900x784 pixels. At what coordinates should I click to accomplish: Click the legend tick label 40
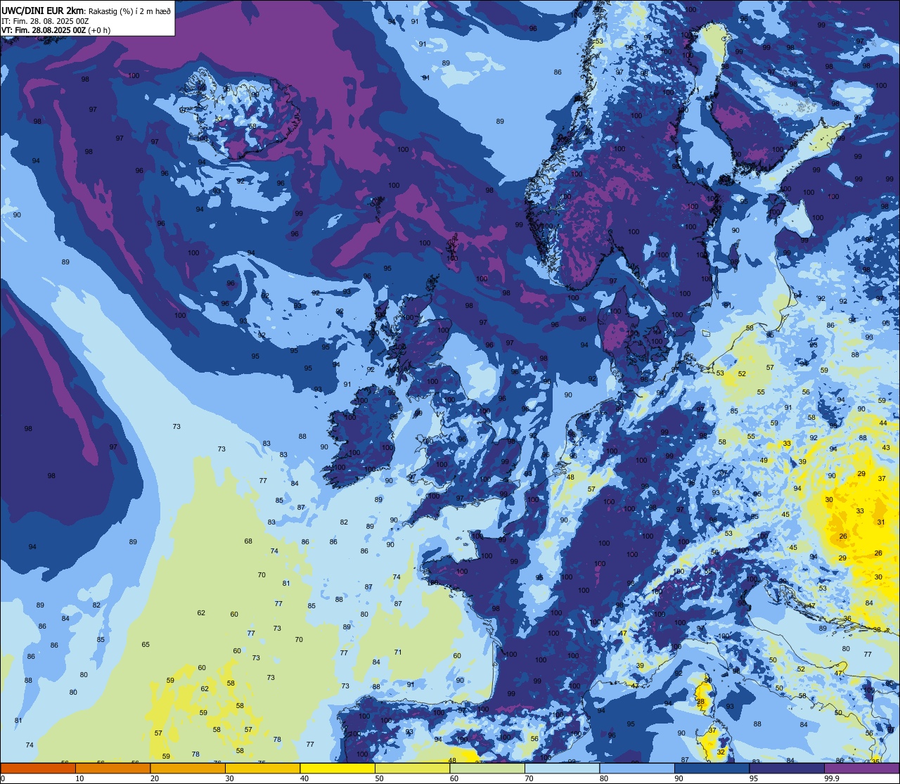(x=304, y=778)
